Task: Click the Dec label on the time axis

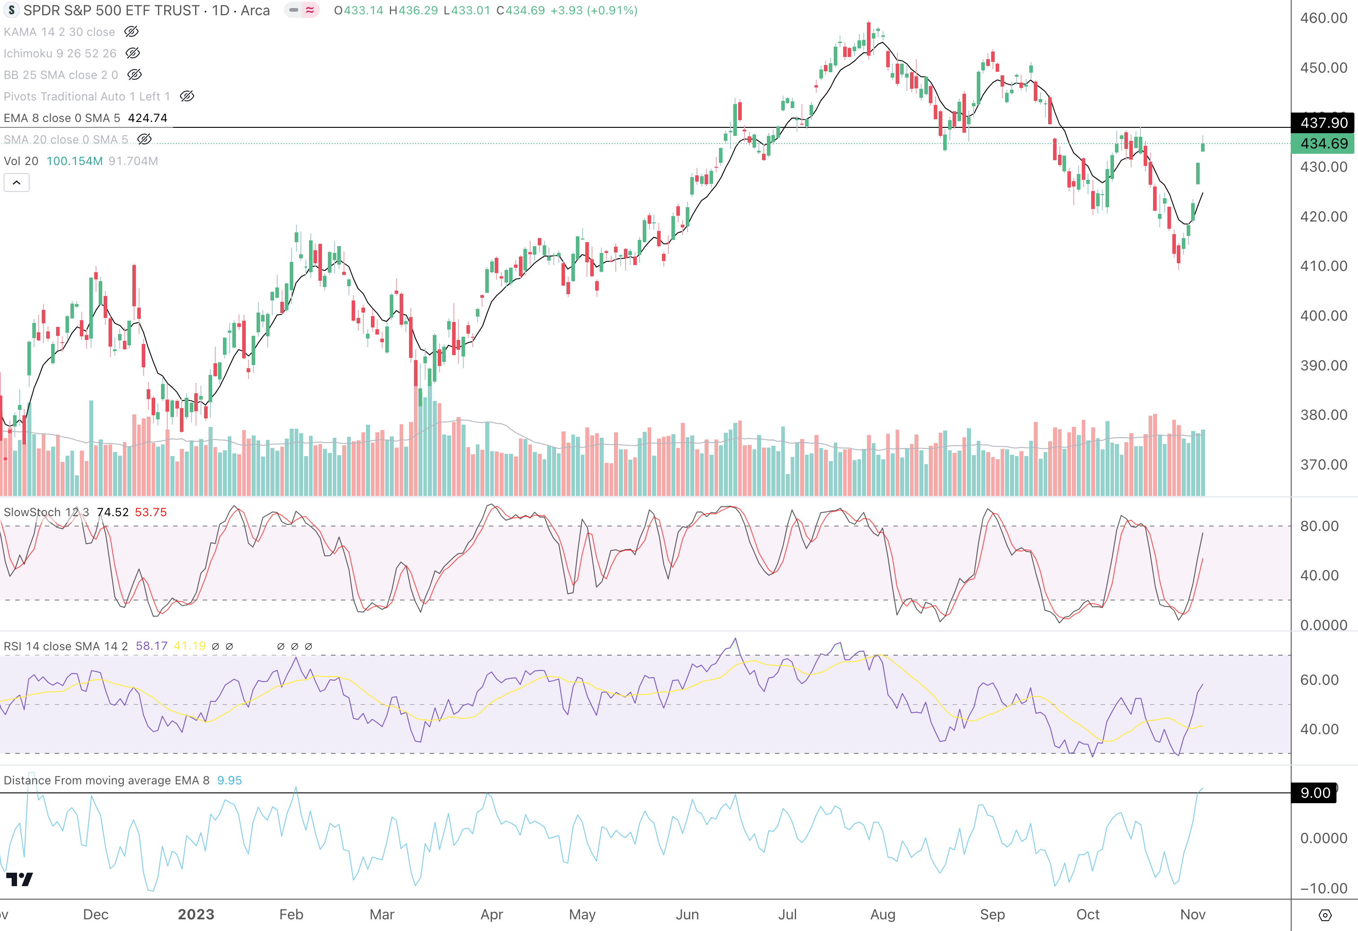Action: tap(96, 915)
